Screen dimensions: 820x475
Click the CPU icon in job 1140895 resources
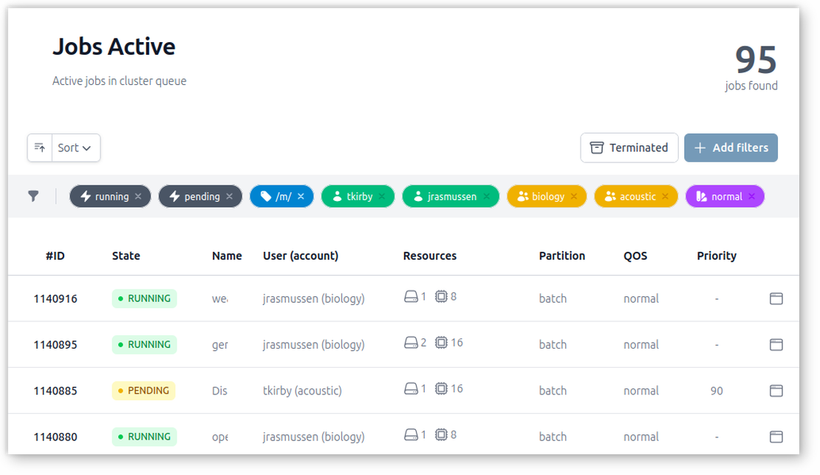tap(441, 343)
